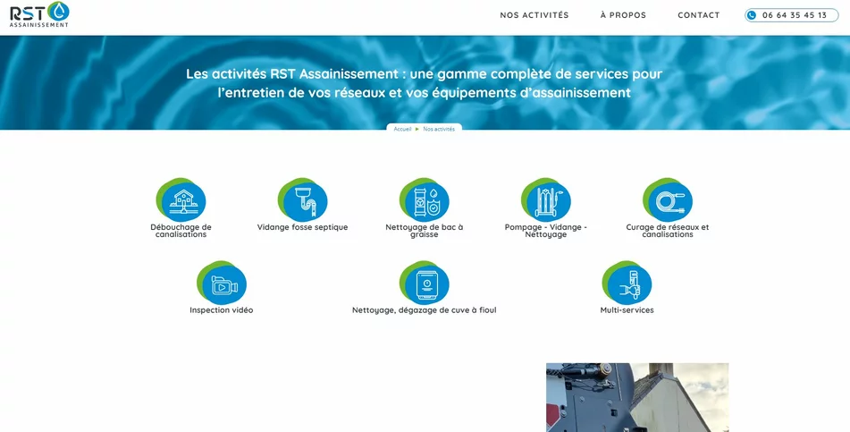Click the Inspection vidéo text label

pos(222,310)
